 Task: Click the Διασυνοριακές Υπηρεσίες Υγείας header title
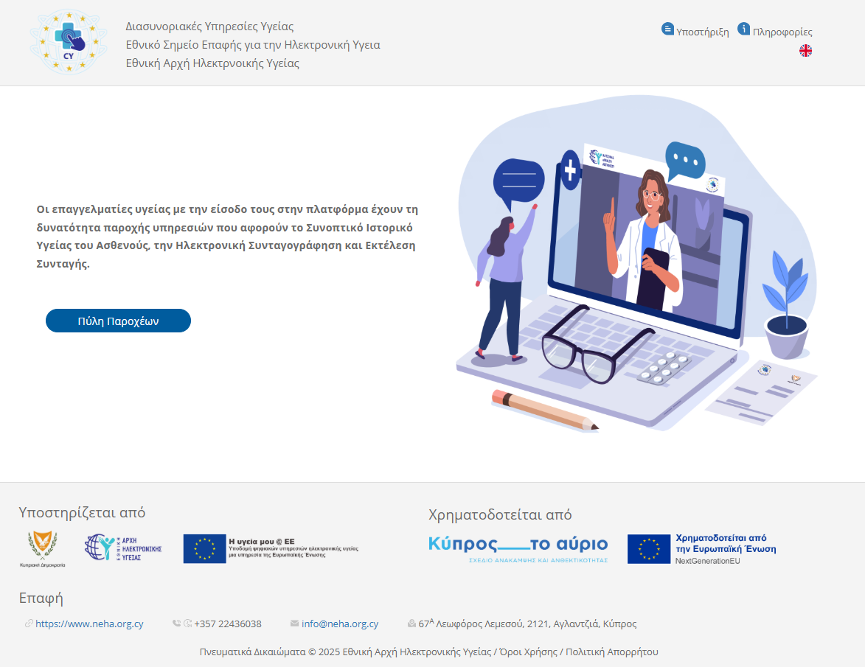209,27
